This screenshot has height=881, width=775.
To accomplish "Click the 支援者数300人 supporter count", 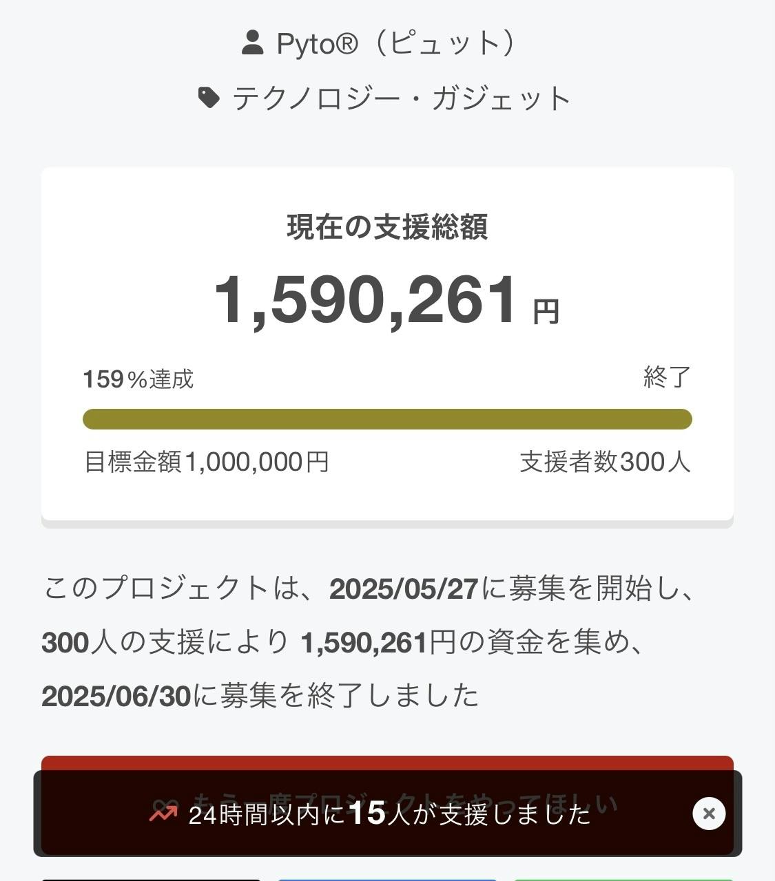I will pos(605,462).
